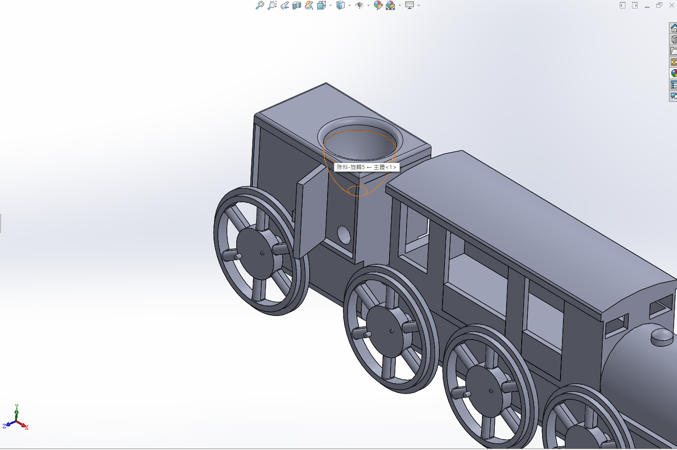Screen dimensions: 677x450
Task: Click the Zoom to Fit icon
Action: tap(259, 5)
